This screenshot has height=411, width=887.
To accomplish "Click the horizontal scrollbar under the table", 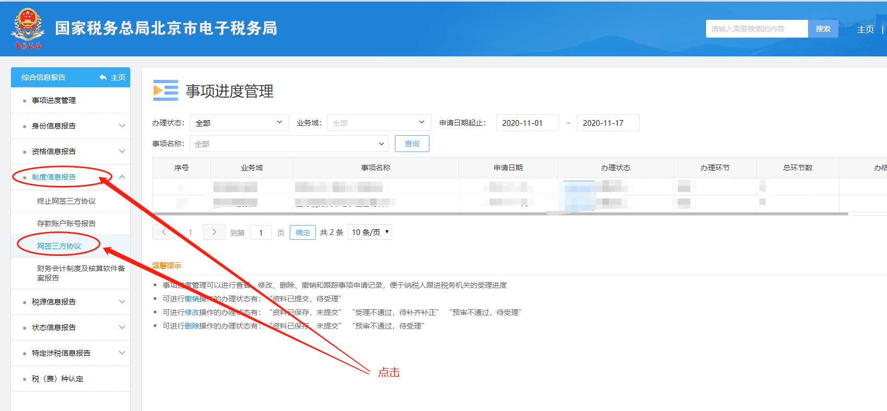I will click(x=500, y=214).
